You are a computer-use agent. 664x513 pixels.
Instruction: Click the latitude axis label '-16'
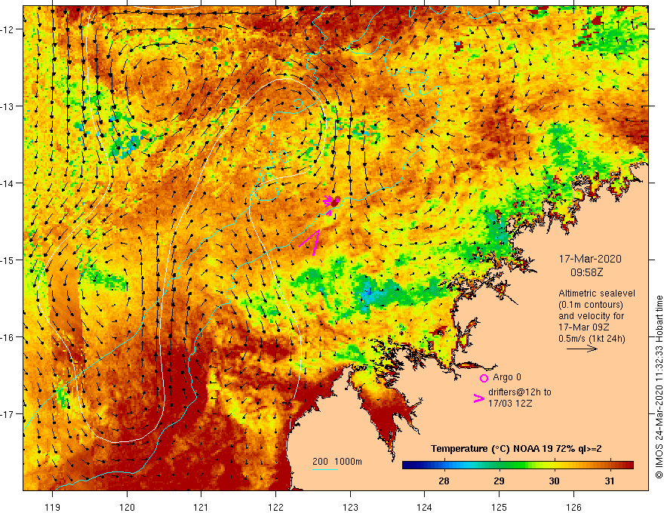(8, 337)
